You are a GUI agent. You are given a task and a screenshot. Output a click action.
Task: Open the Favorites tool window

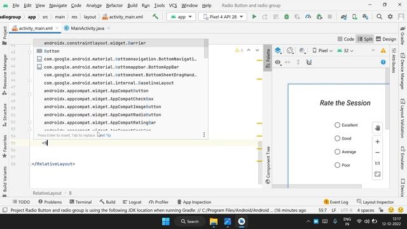click(4, 146)
